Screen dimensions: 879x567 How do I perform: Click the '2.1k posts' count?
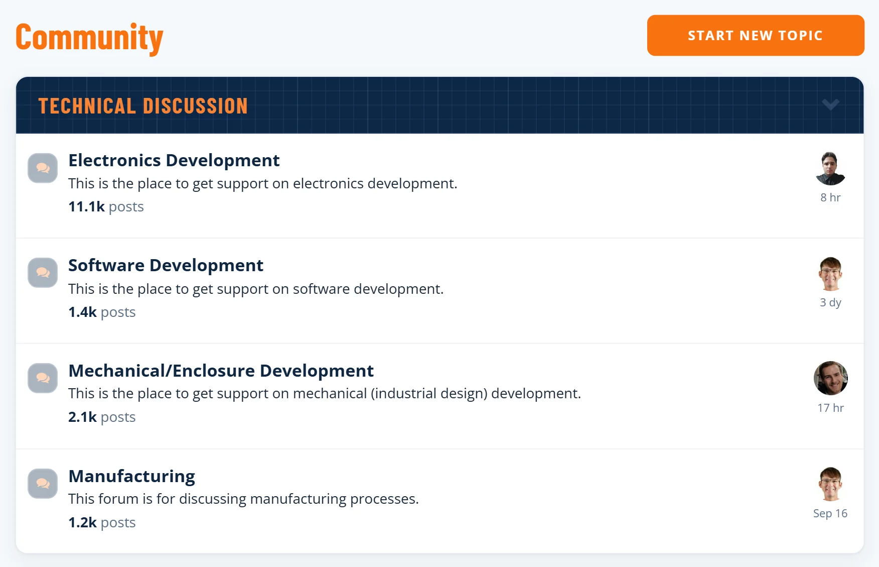[102, 417]
